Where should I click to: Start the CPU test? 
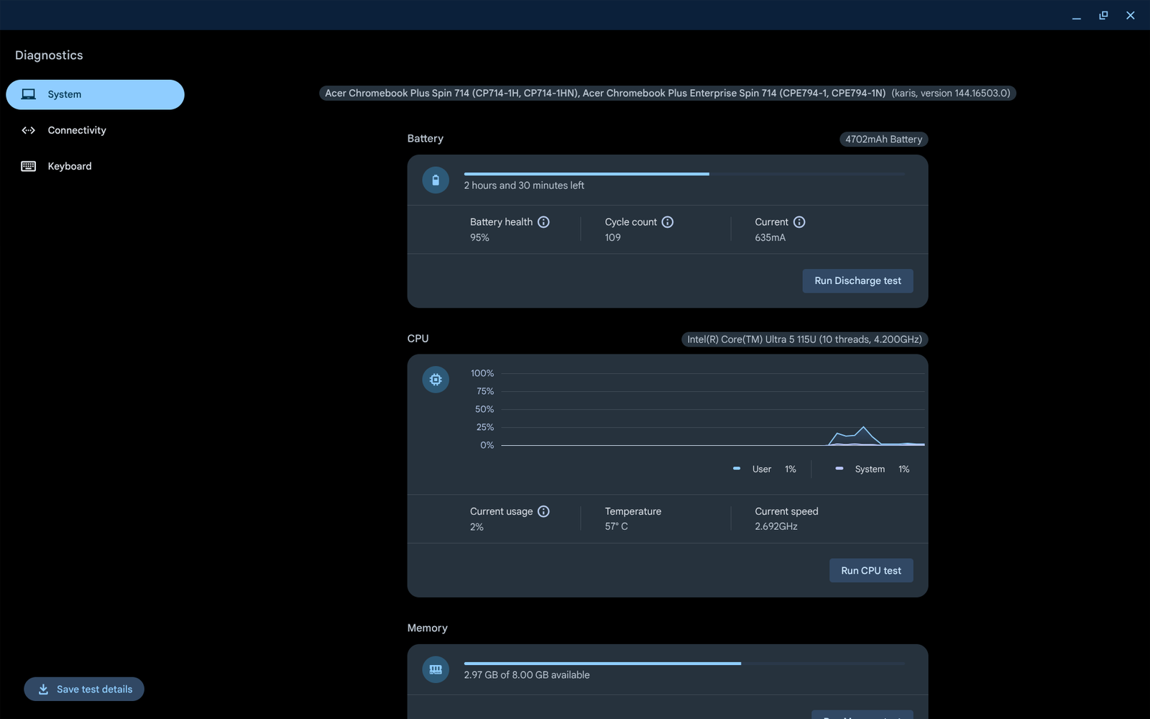tap(870, 571)
